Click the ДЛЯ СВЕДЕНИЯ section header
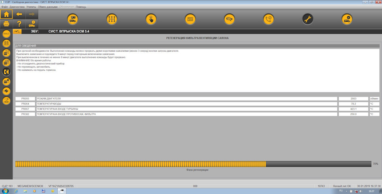Image resolution: width=382 pixels, height=194 pixels. [197, 46]
